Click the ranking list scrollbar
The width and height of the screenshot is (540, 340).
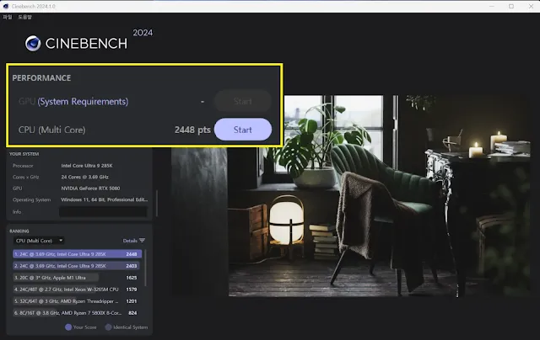pos(145,268)
